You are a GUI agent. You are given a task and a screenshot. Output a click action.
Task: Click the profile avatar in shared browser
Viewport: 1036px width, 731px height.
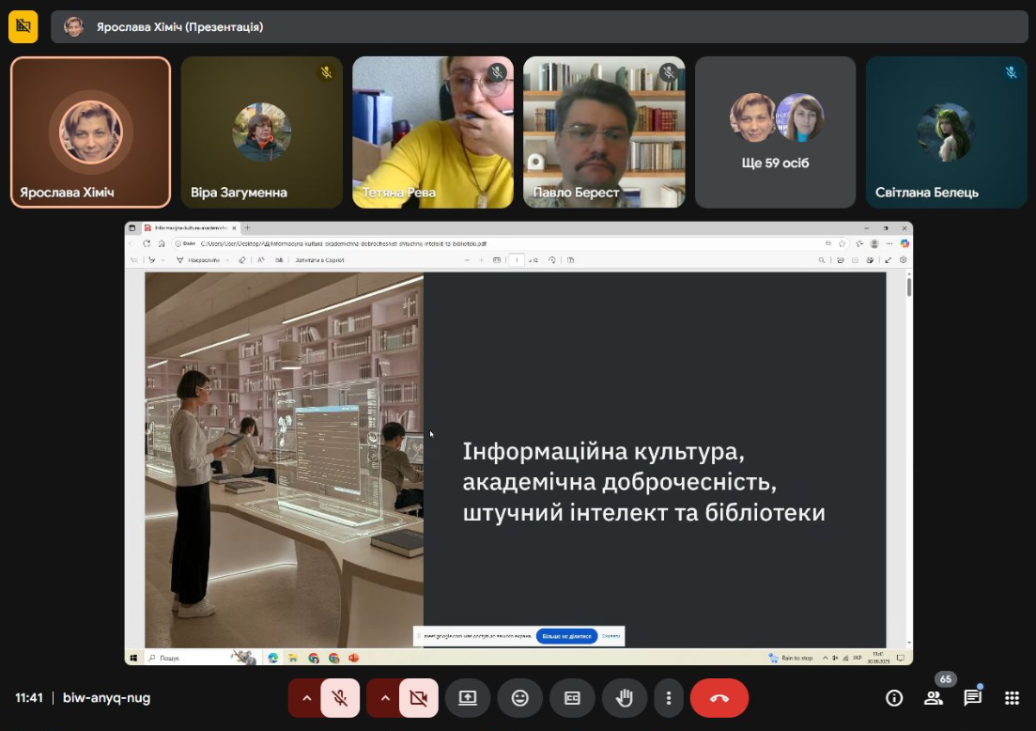coord(874,244)
